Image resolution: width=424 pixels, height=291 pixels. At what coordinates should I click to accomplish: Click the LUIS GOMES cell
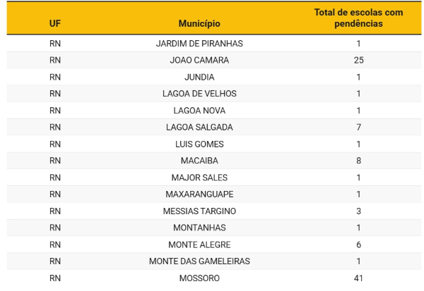199,144
